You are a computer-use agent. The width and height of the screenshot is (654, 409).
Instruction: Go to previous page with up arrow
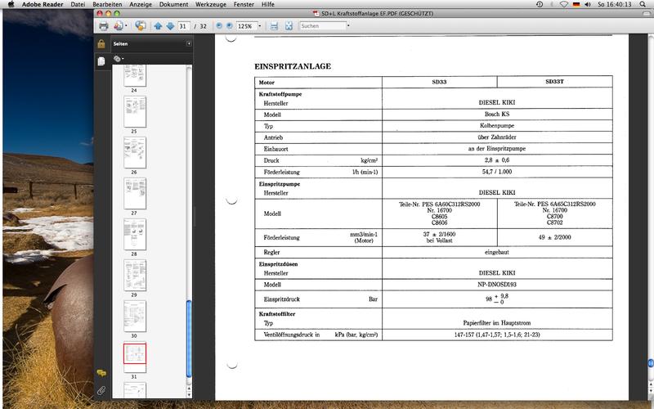[158, 26]
